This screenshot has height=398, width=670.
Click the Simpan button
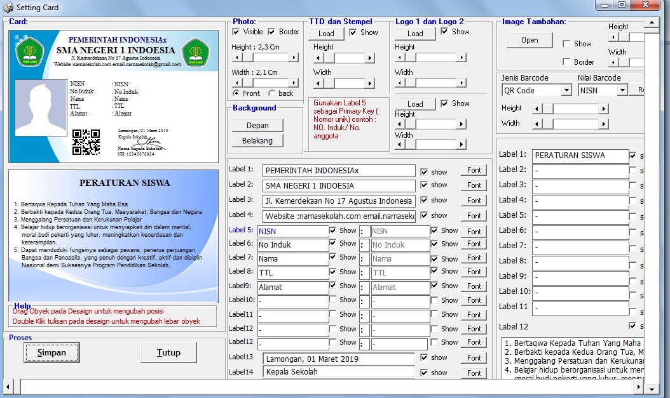pyautogui.click(x=51, y=353)
